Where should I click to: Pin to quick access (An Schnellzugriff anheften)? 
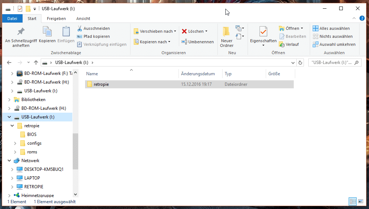coord(21,37)
